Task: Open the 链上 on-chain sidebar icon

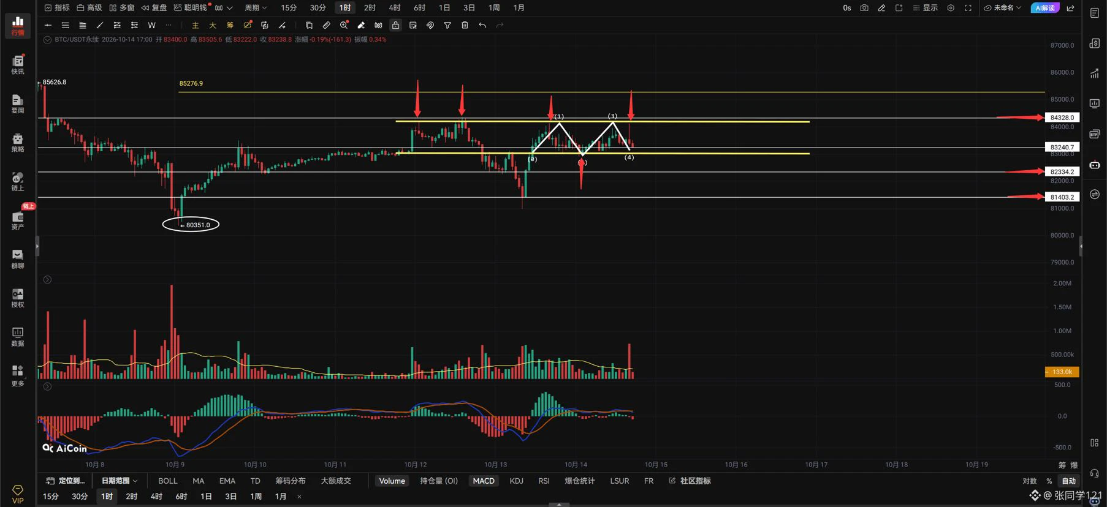Action: click(x=18, y=181)
